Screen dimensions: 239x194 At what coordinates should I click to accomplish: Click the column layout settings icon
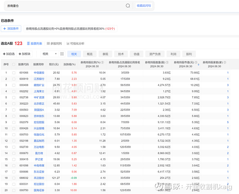point(62,54)
